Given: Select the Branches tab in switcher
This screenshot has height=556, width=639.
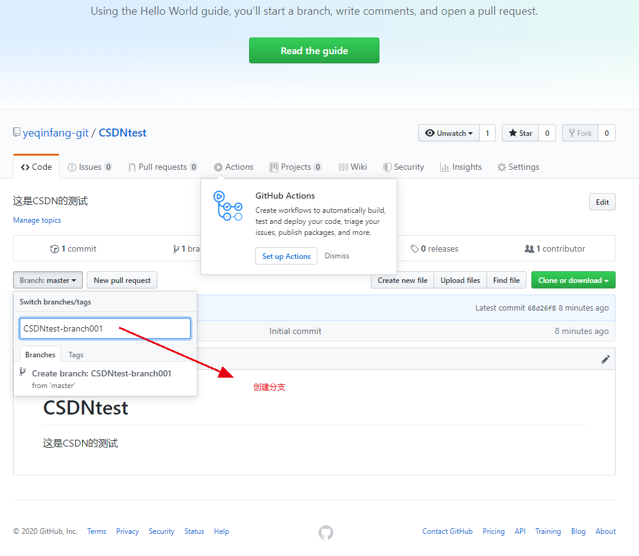Looking at the screenshot, I should (40, 354).
